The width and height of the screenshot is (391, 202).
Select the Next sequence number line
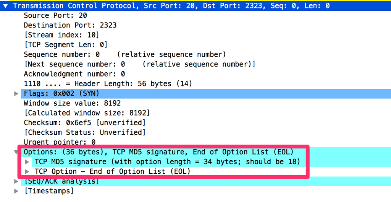tap(140, 64)
